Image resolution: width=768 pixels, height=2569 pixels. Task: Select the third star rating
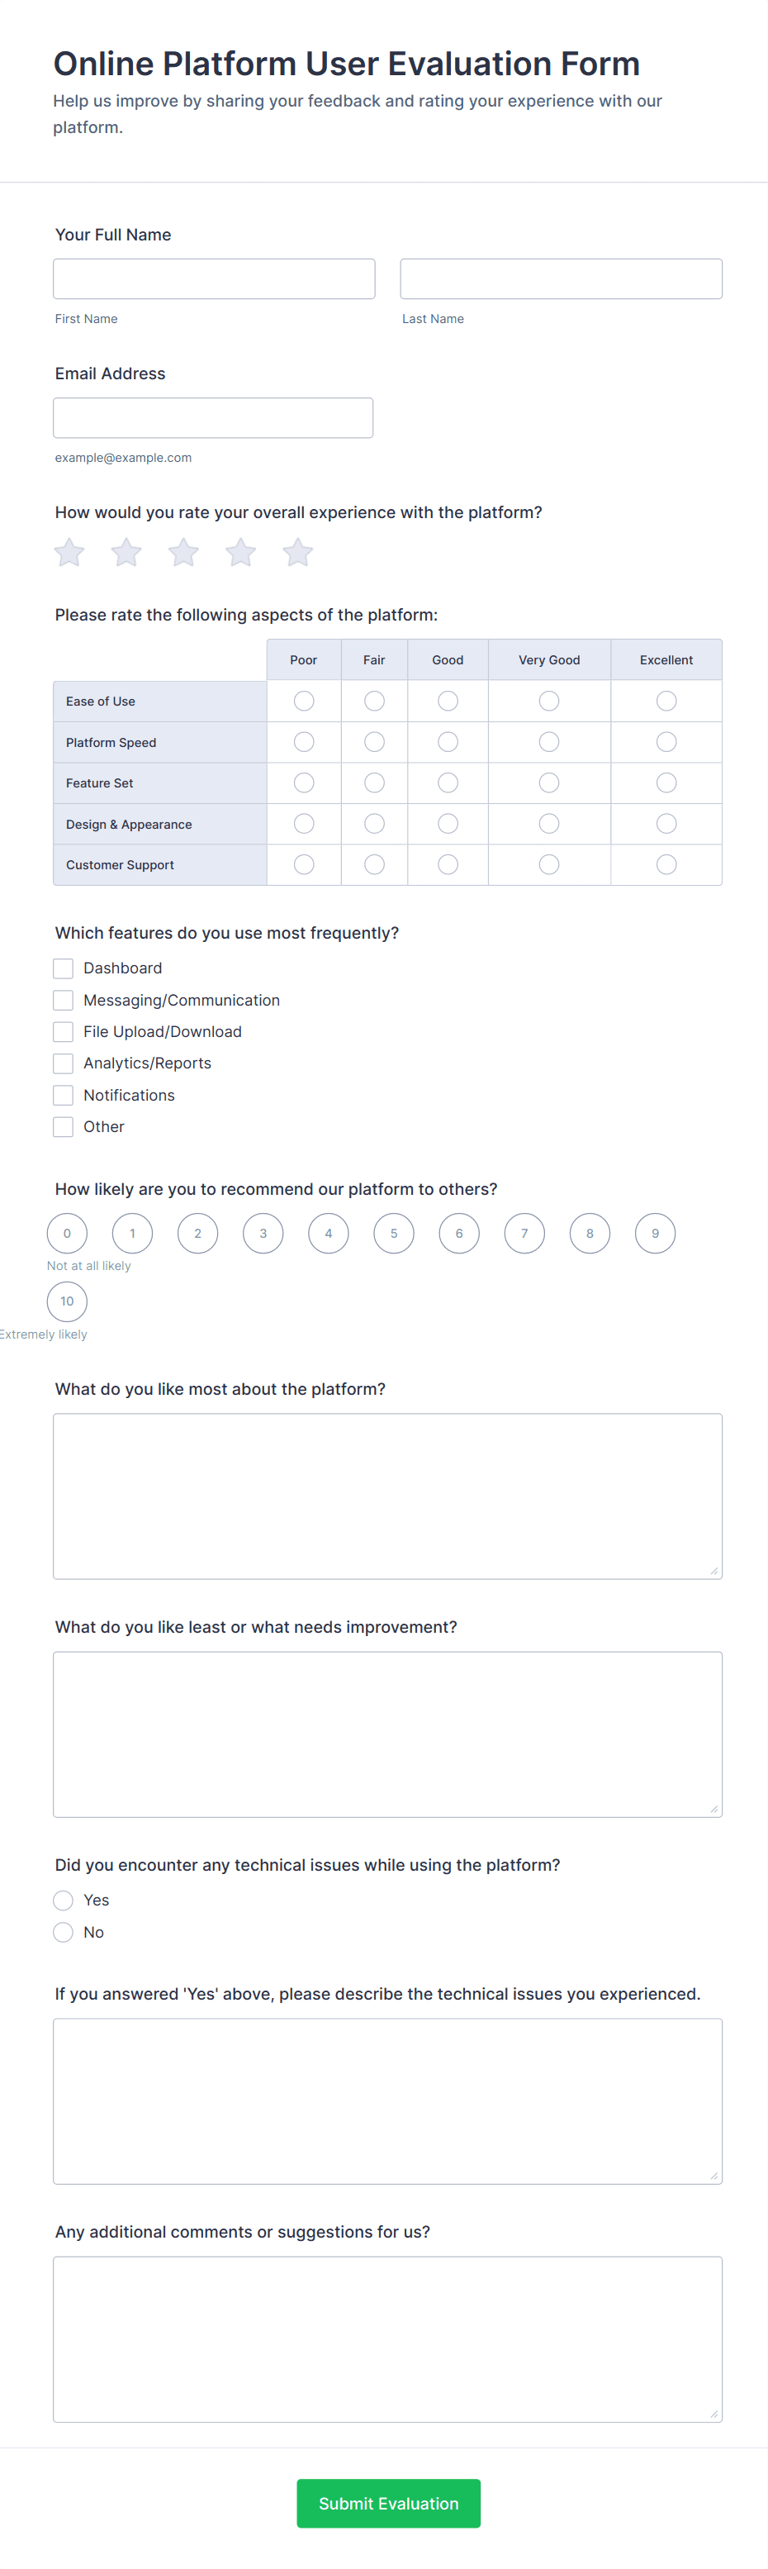(183, 553)
